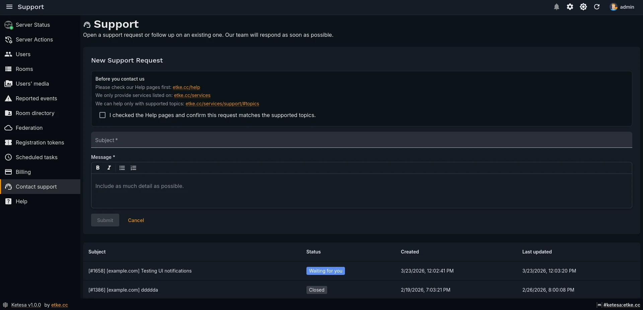Open the settings gear icon

click(x=570, y=7)
